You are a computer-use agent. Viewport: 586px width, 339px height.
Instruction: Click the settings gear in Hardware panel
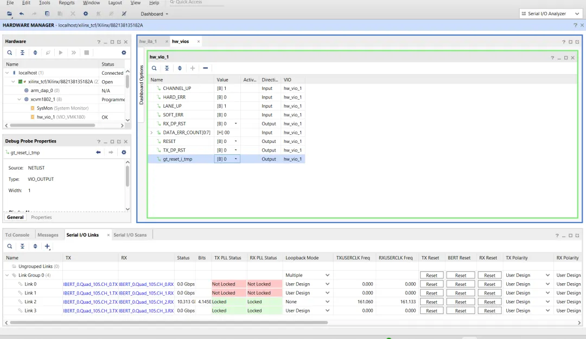(x=124, y=53)
